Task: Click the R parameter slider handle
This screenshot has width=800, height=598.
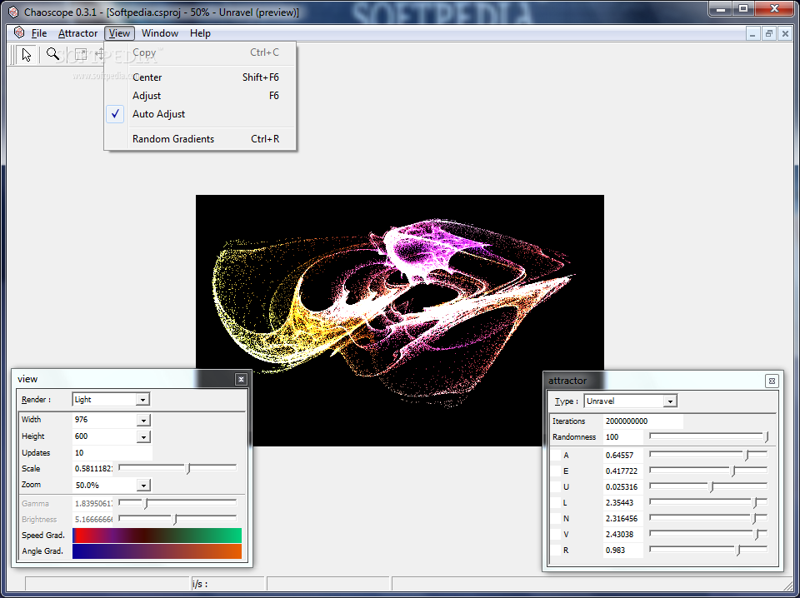Action: (737, 551)
